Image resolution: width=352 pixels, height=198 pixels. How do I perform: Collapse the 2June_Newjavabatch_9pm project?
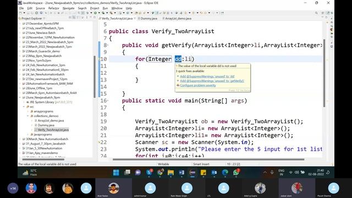click(x=20, y=97)
